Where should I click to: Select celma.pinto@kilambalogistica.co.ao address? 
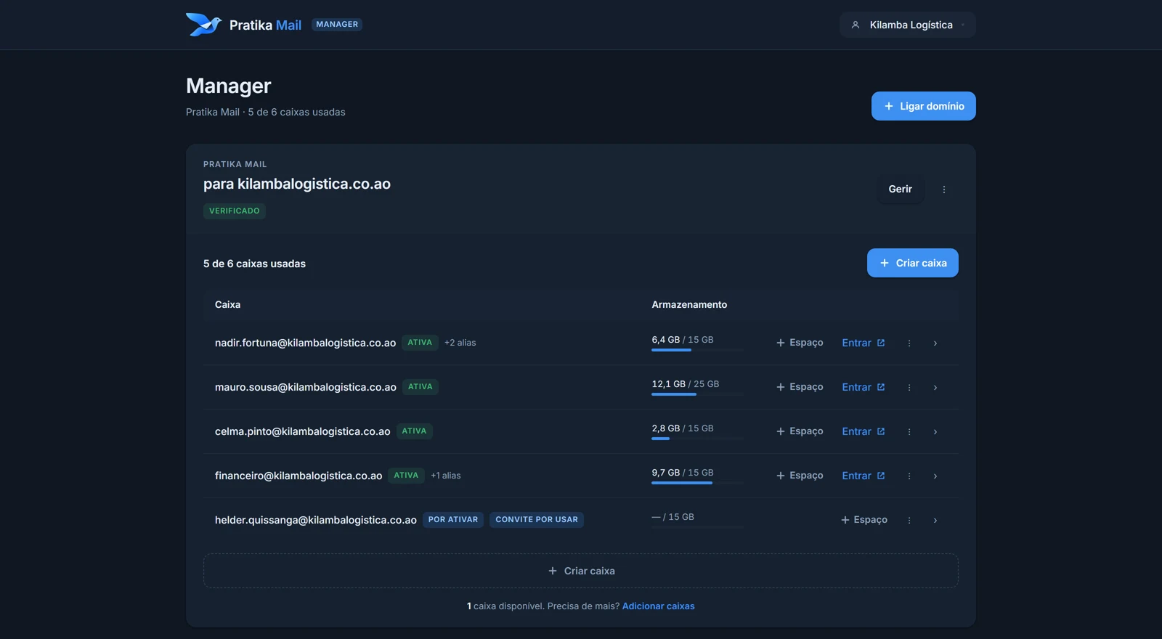point(303,431)
